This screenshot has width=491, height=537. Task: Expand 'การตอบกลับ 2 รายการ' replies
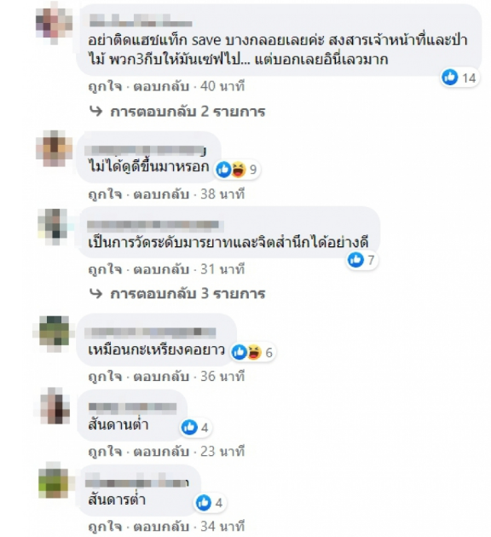[188, 112]
